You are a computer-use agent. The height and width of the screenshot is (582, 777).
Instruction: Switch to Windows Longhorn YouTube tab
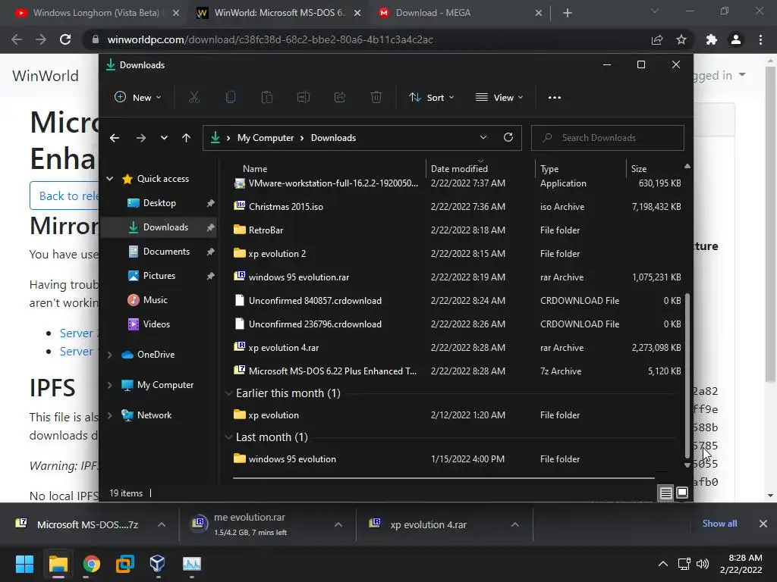pyautogui.click(x=96, y=13)
